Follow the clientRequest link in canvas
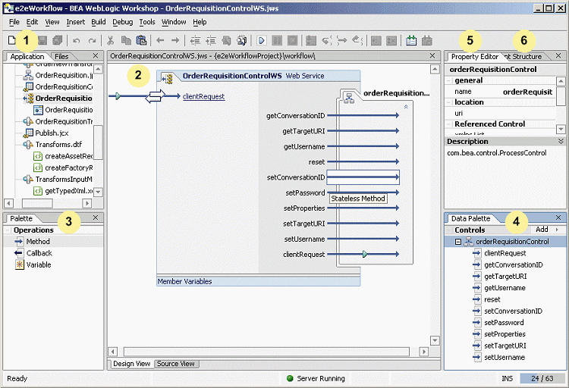This screenshot has height=388, width=569. 203,96
